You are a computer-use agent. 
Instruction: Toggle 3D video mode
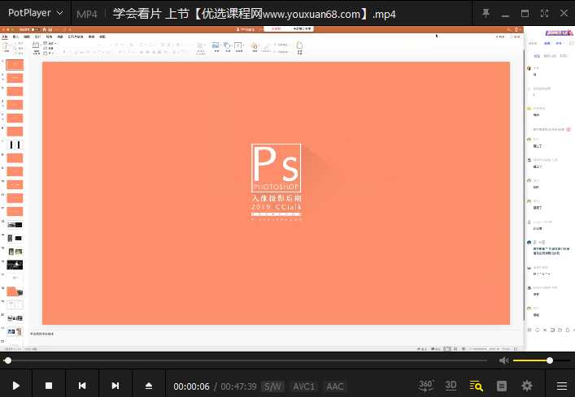451,385
